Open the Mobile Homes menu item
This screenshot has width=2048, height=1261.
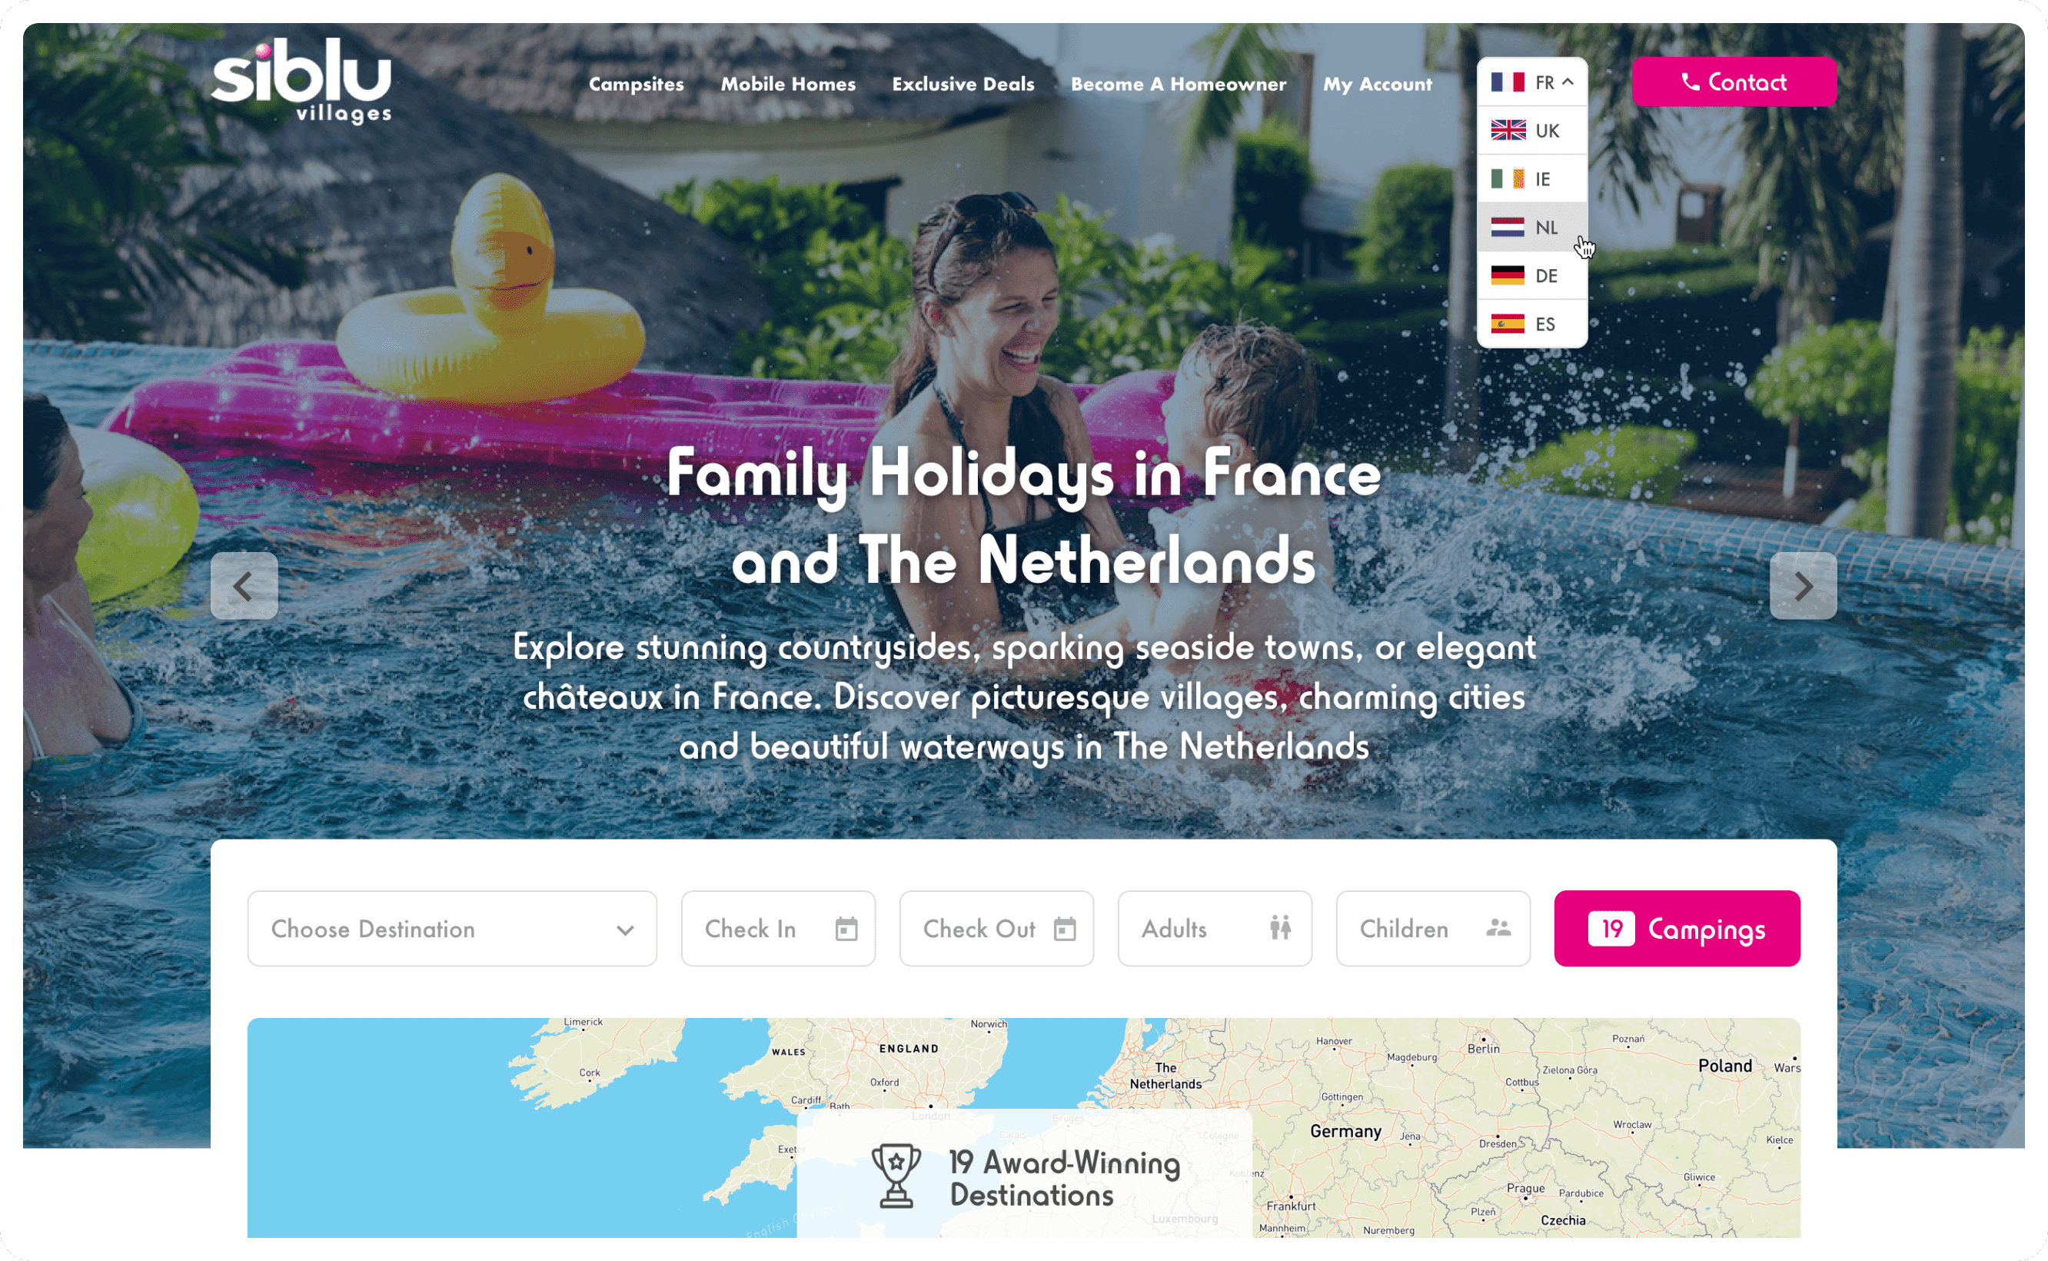pyautogui.click(x=788, y=83)
